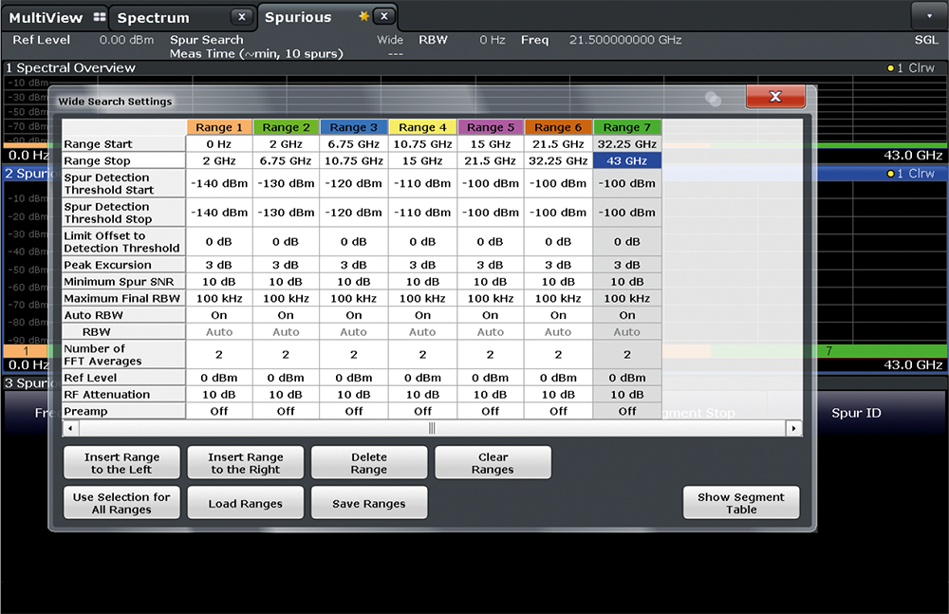The width and height of the screenshot is (949, 614).
Task: Switch to the Spectrum tab
Action: click(x=154, y=17)
